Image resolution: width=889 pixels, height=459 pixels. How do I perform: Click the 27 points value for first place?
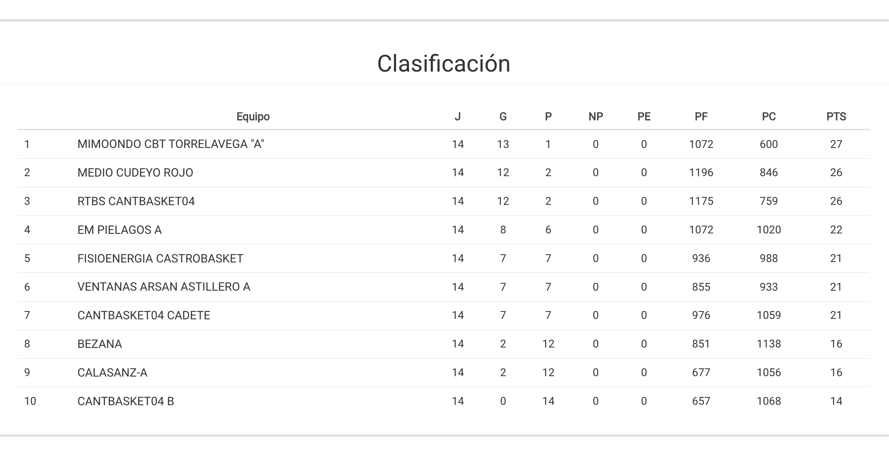click(x=836, y=144)
